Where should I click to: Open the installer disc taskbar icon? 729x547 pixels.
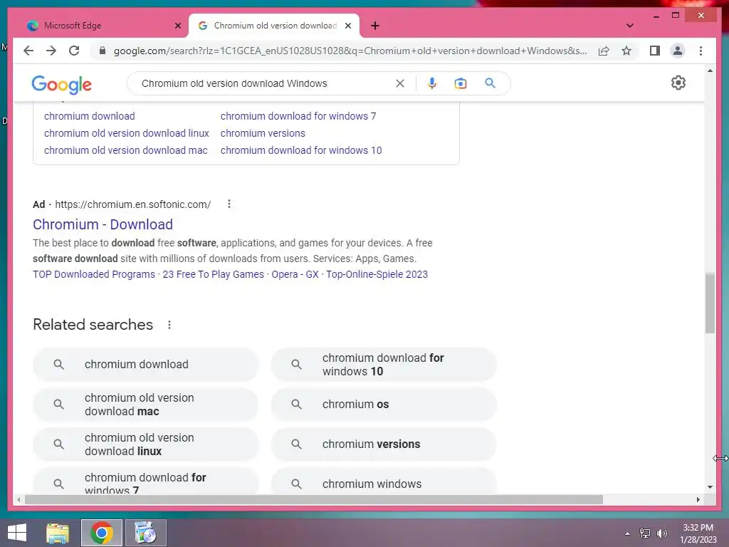145,533
